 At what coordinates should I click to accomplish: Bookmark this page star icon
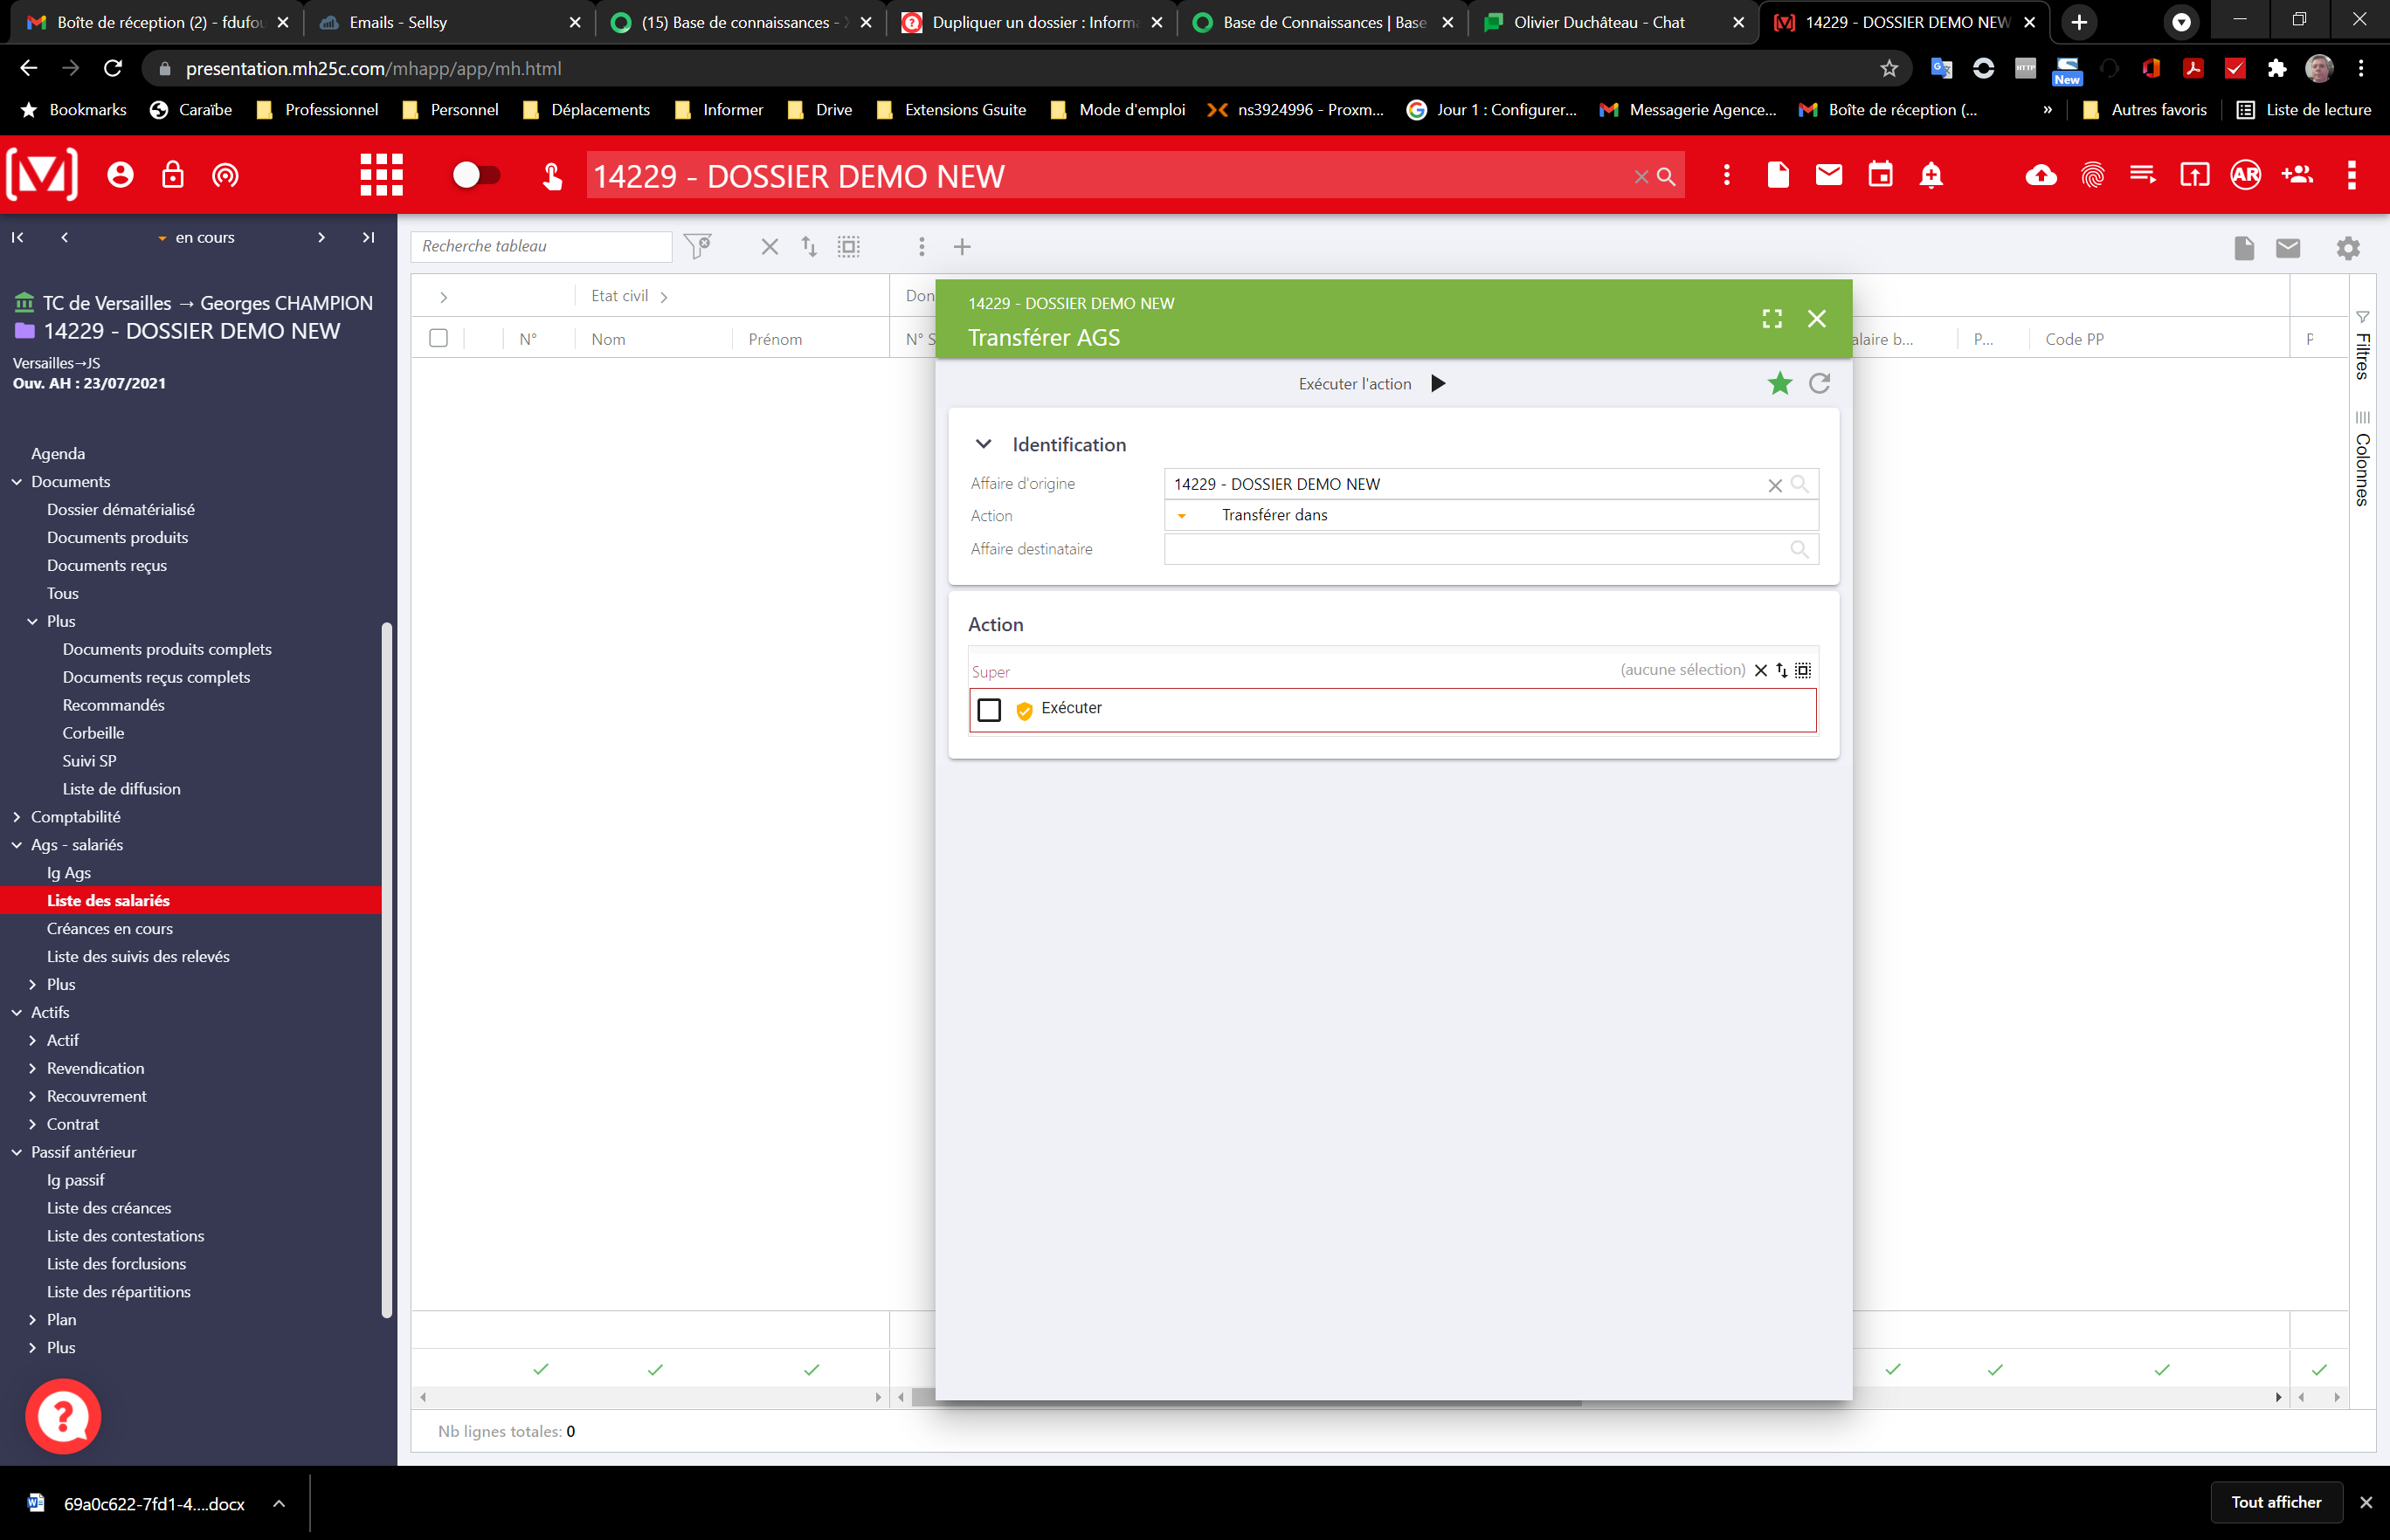coord(1888,68)
